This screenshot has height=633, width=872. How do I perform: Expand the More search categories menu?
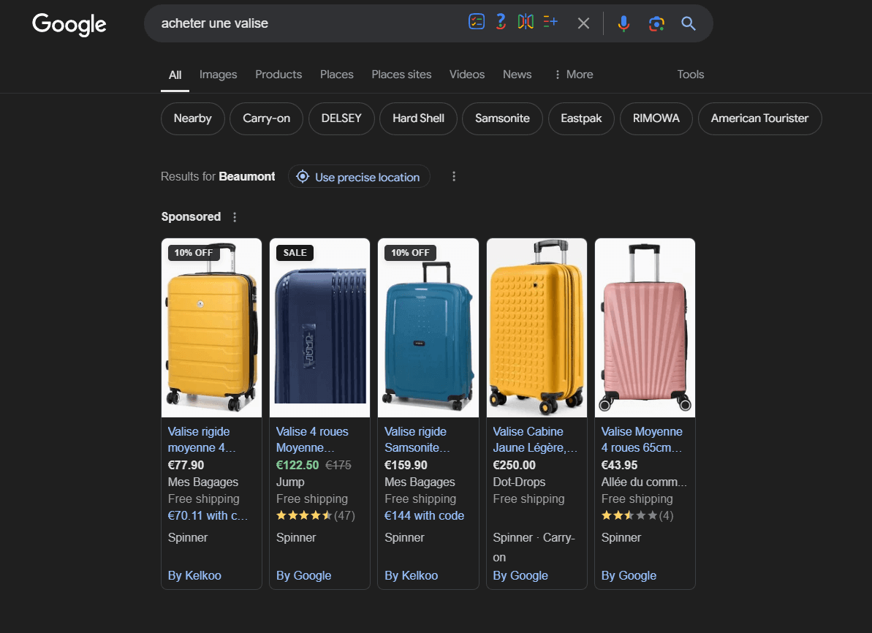point(574,75)
